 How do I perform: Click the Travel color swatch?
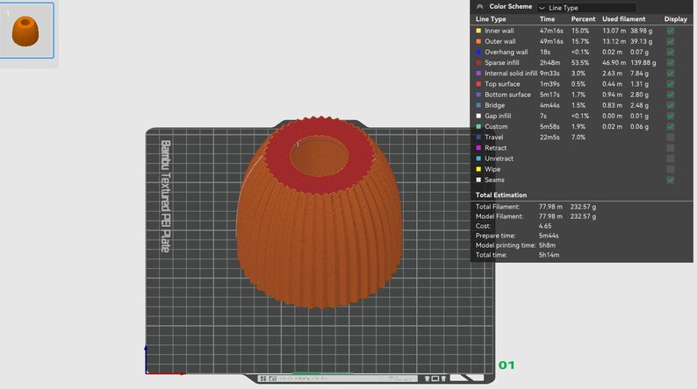click(x=478, y=137)
